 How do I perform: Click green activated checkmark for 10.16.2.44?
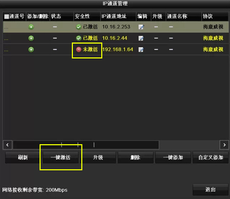tap(79, 38)
